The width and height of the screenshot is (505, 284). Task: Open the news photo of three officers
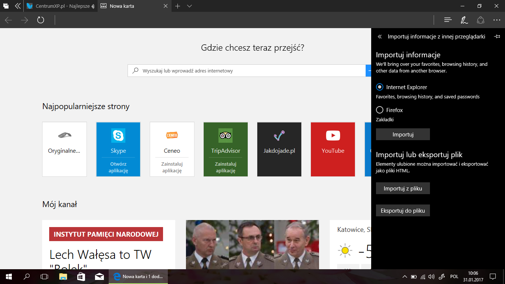pyautogui.click(x=252, y=244)
